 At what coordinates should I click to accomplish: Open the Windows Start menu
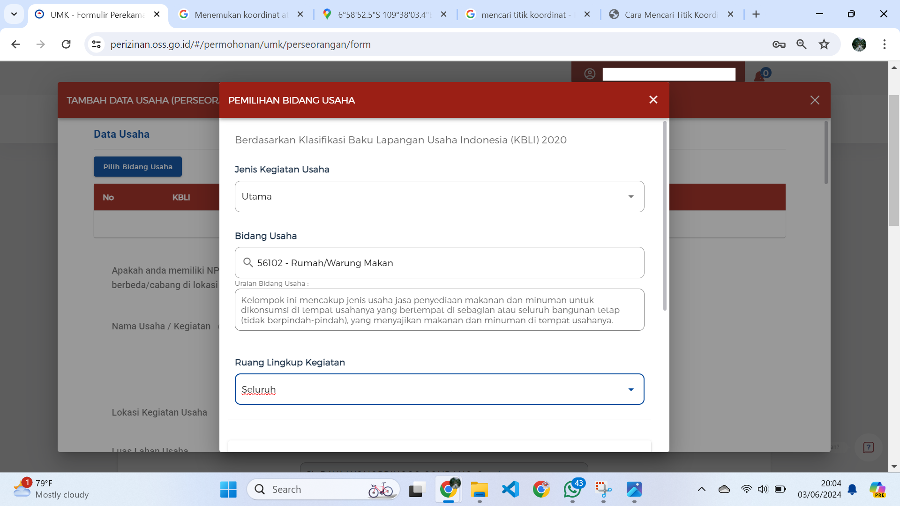tap(228, 490)
